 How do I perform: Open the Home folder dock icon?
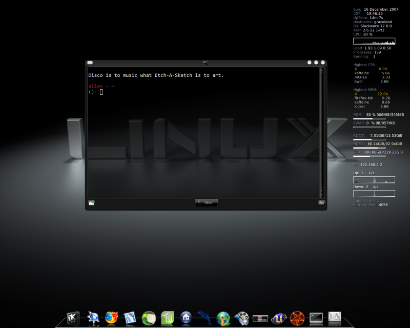186,318
